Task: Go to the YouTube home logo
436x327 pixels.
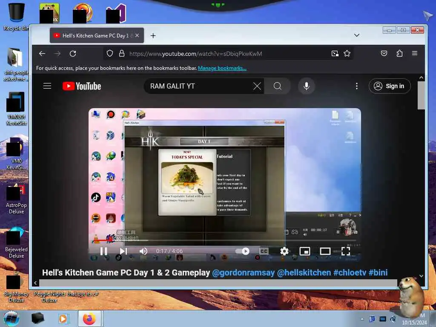Action: coord(82,86)
